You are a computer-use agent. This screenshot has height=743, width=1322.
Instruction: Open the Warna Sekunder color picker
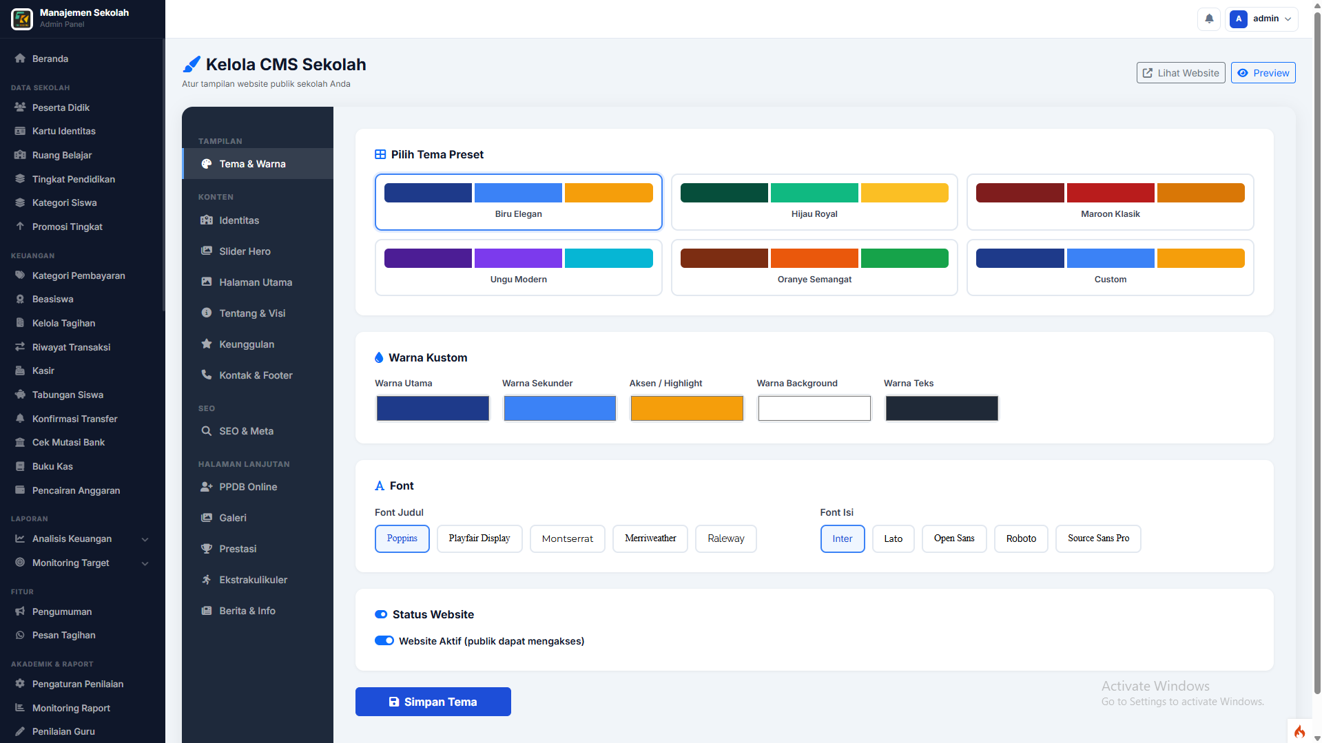tap(560, 408)
